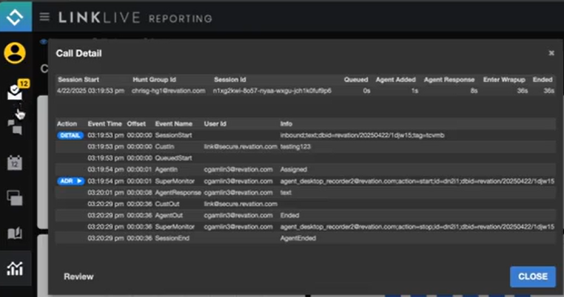Screen dimensions: 564x297
Task: Select the SessionEnd event row
Action: click(x=172, y=238)
